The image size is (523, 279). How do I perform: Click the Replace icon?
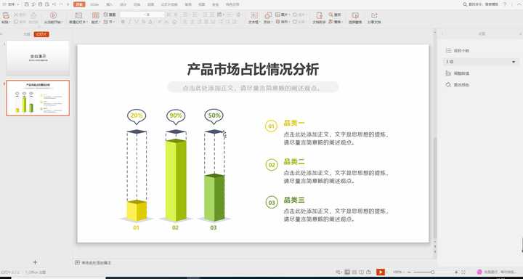pos(331,22)
